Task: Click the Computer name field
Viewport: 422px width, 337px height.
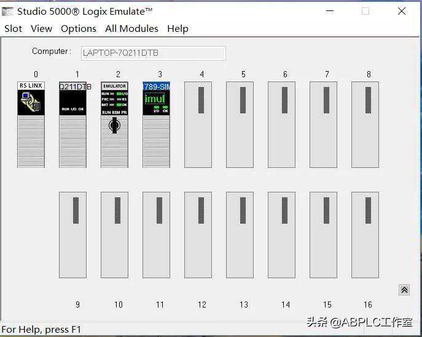Action: click(153, 53)
